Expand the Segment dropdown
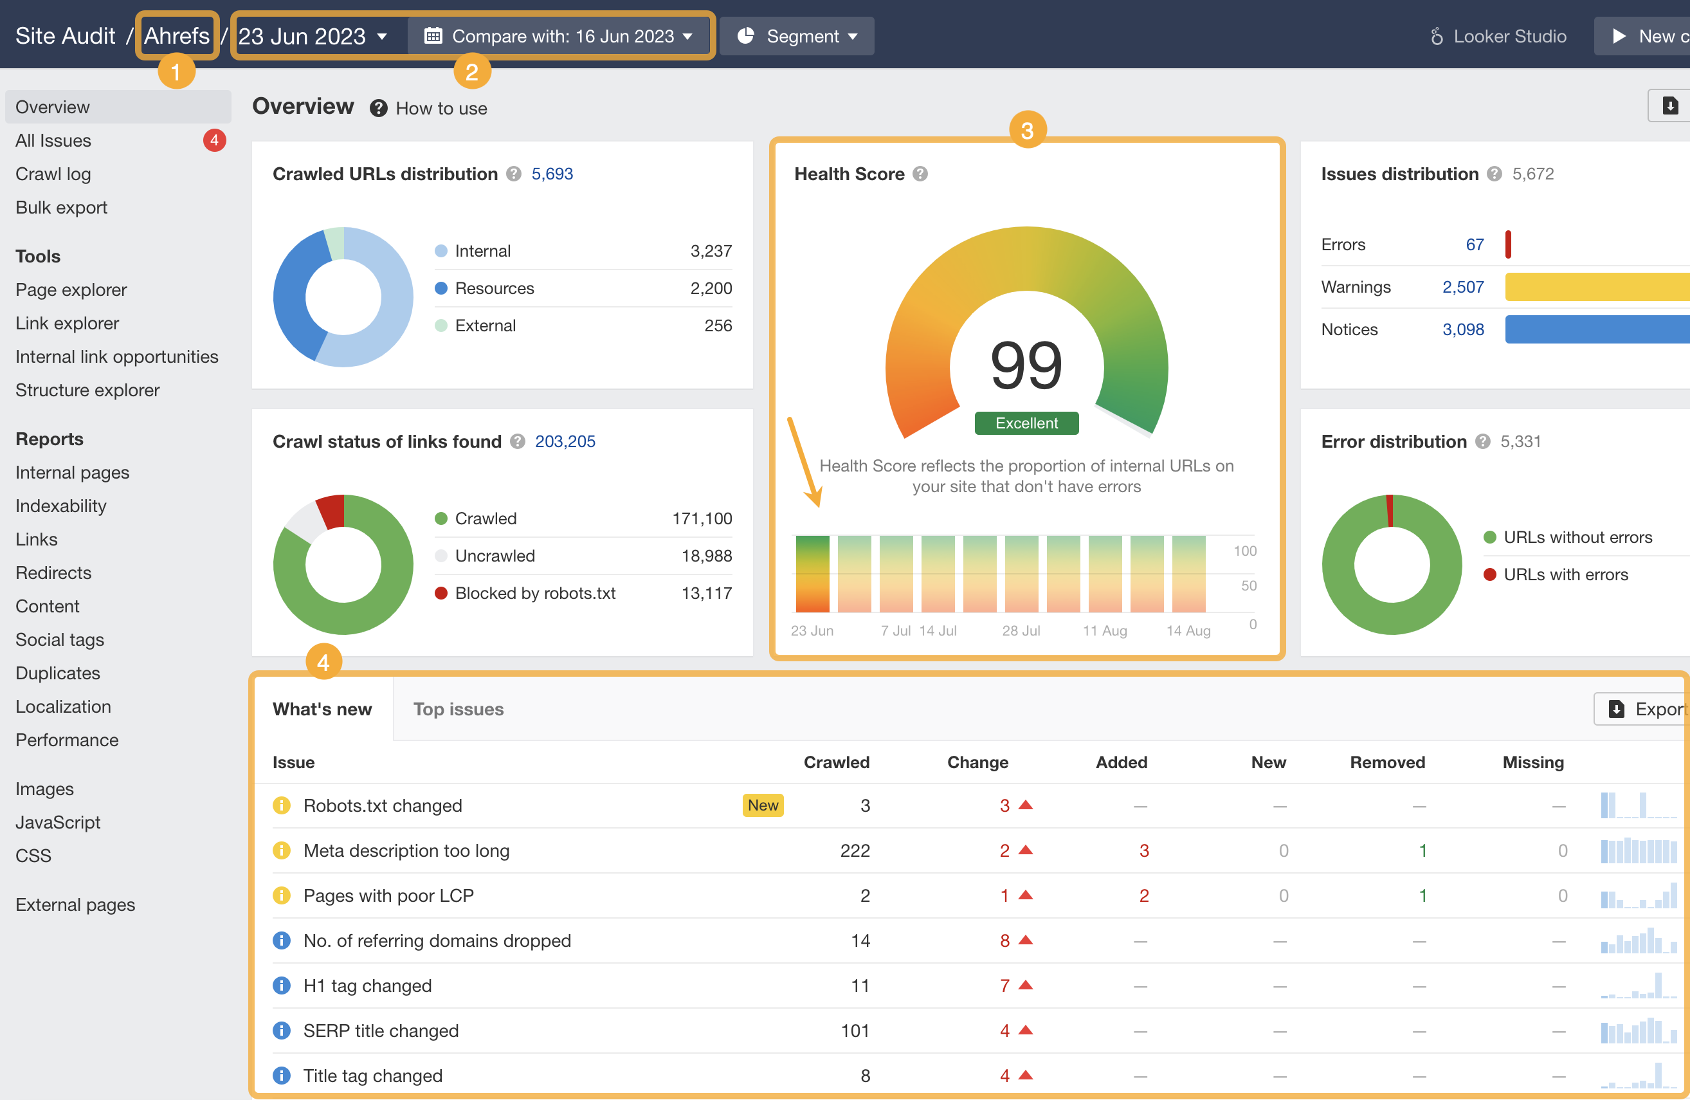The height and width of the screenshot is (1100, 1690). (x=797, y=35)
